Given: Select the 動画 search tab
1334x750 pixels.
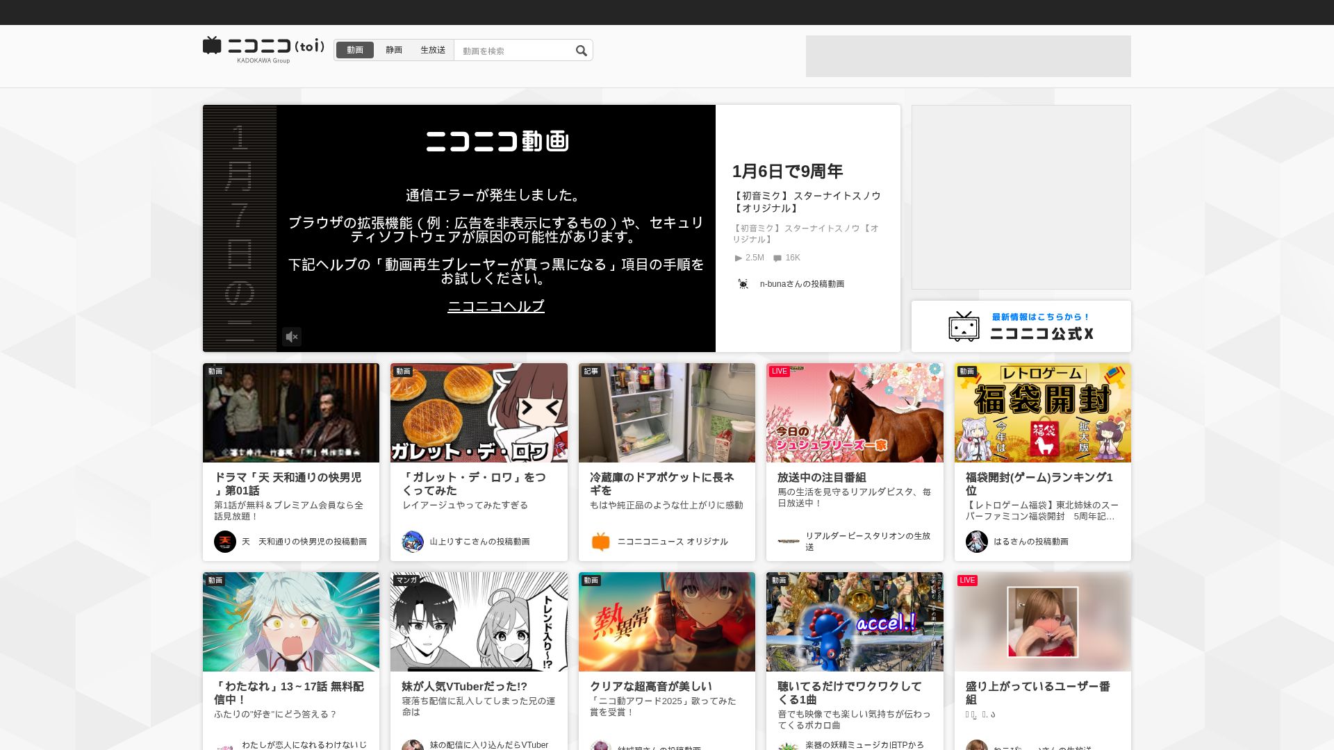Looking at the screenshot, I should point(355,50).
